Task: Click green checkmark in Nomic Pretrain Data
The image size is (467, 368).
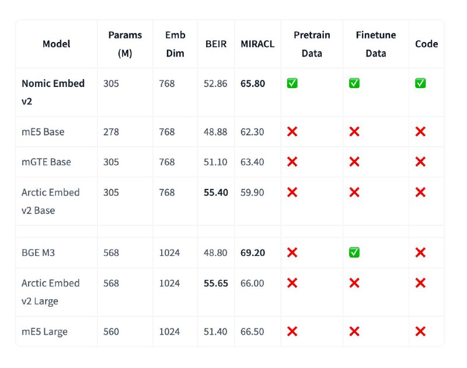Action: (292, 83)
